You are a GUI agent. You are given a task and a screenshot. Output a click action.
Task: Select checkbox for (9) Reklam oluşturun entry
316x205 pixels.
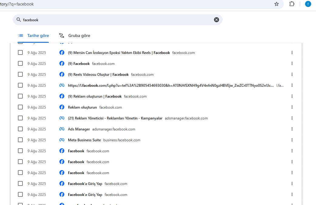(20, 96)
